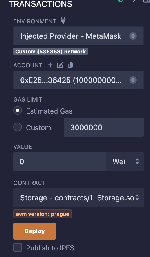The image size is (150, 257).
Task: Select the Custom gas limit radio
Action: point(18,127)
